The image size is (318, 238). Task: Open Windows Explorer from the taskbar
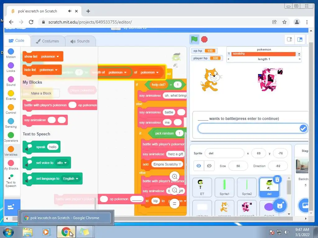tap(28, 232)
